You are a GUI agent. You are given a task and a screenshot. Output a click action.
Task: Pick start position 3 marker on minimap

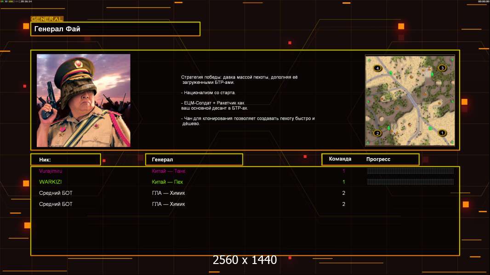pyautogui.click(x=442, y=68)
